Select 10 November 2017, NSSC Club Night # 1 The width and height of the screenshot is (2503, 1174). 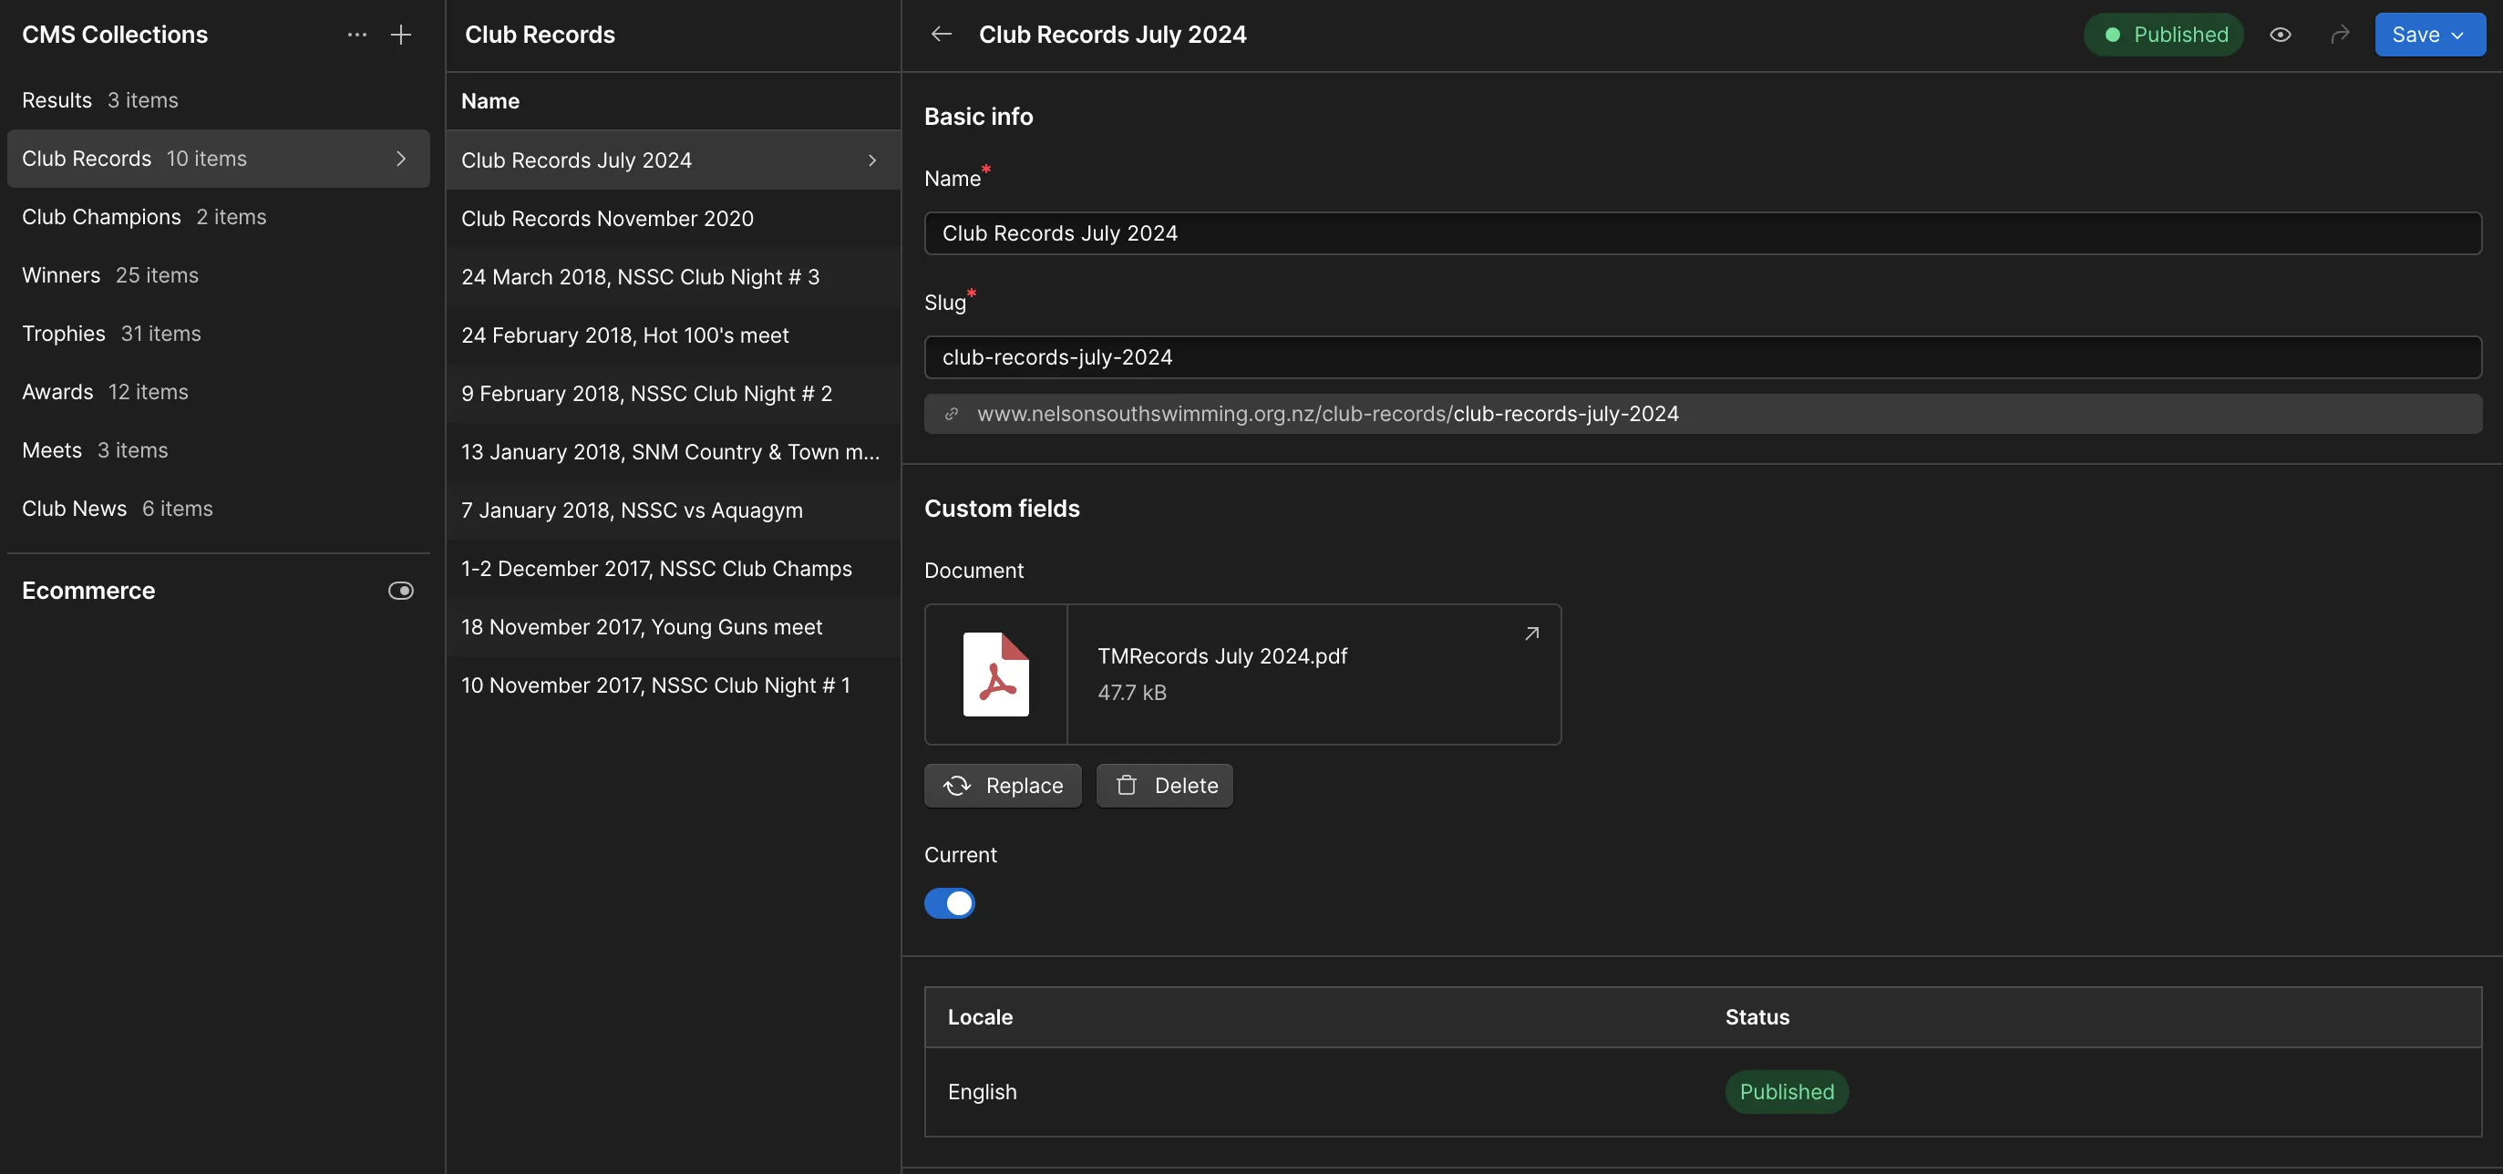pos(674,685)
